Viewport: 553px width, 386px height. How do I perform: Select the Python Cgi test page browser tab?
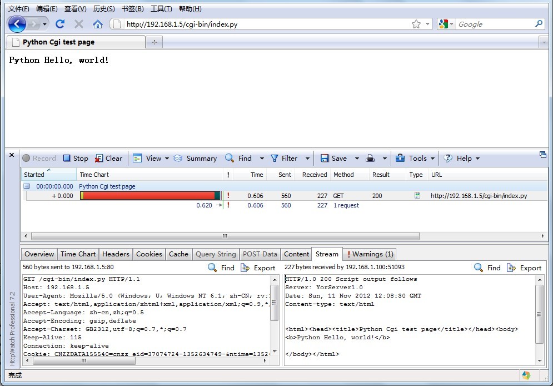pos(76,42)
